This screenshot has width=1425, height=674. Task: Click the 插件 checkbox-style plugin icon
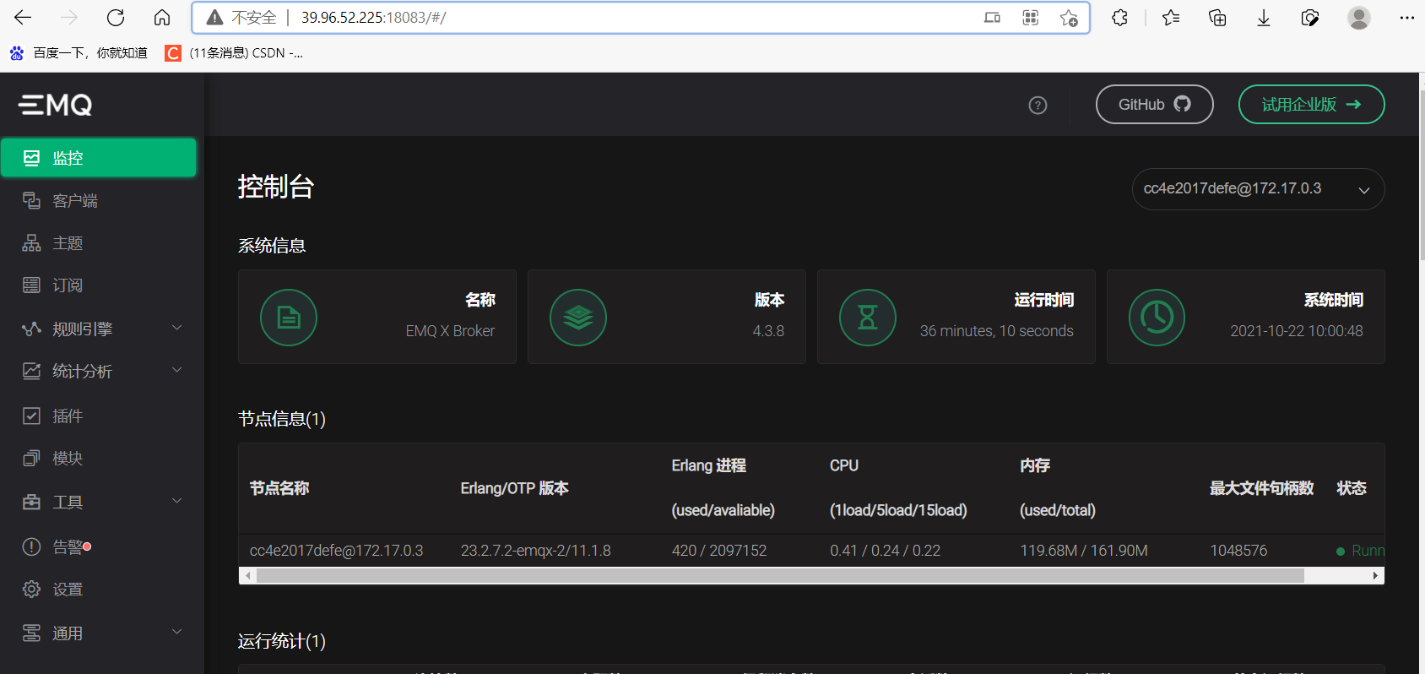(x=31, y=416)
